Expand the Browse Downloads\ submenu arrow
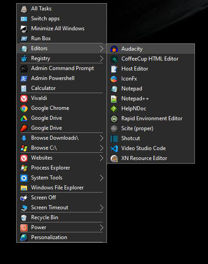 point(102,138)
